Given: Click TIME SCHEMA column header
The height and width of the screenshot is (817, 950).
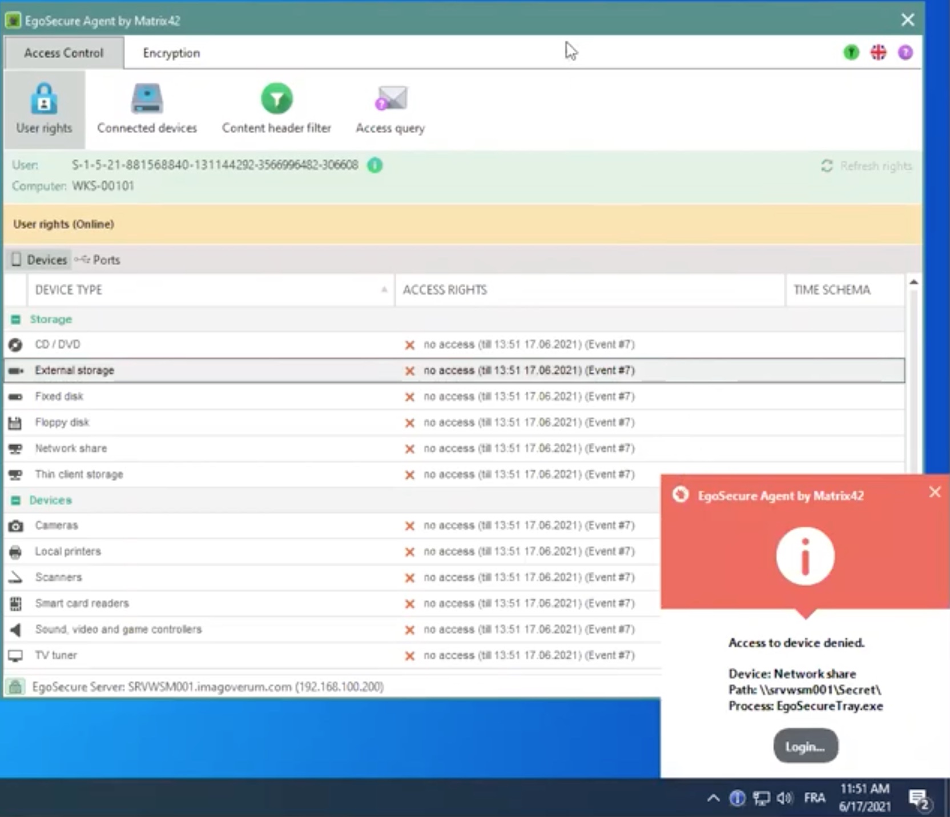Looking at the screenshot, I should point(845,290).
